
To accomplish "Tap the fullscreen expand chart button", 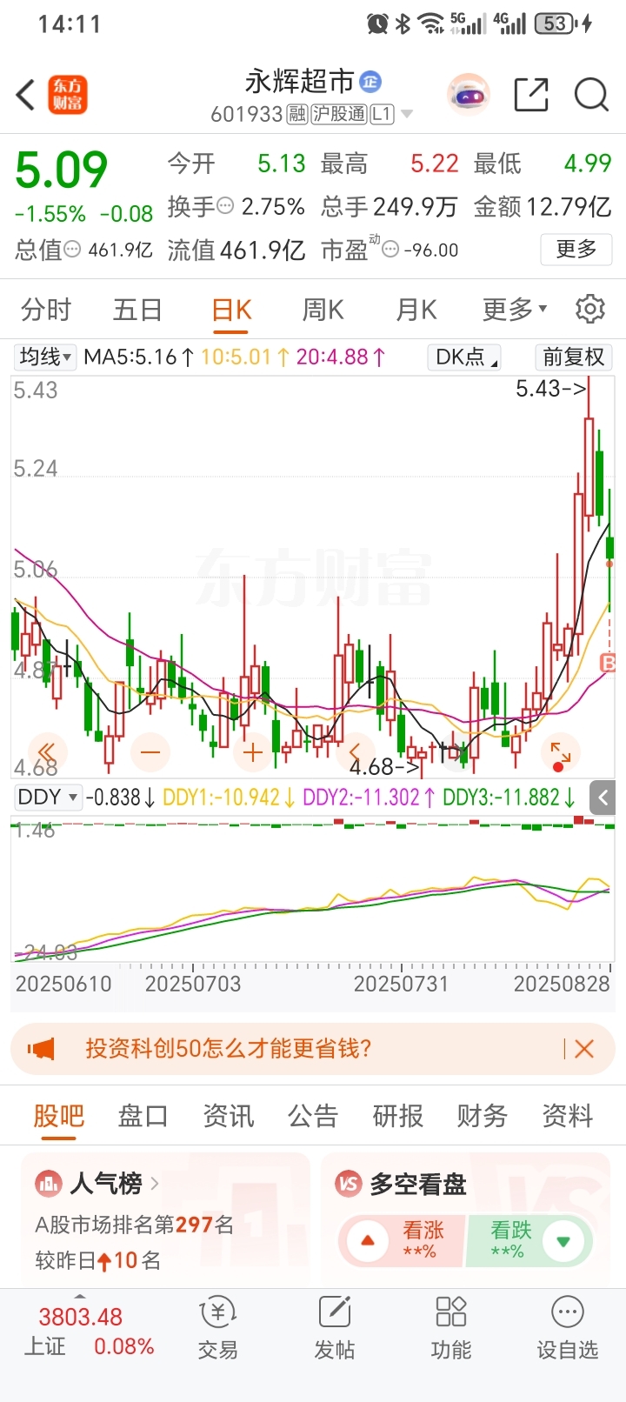I will pyautogui.click(x=561, y=752).
